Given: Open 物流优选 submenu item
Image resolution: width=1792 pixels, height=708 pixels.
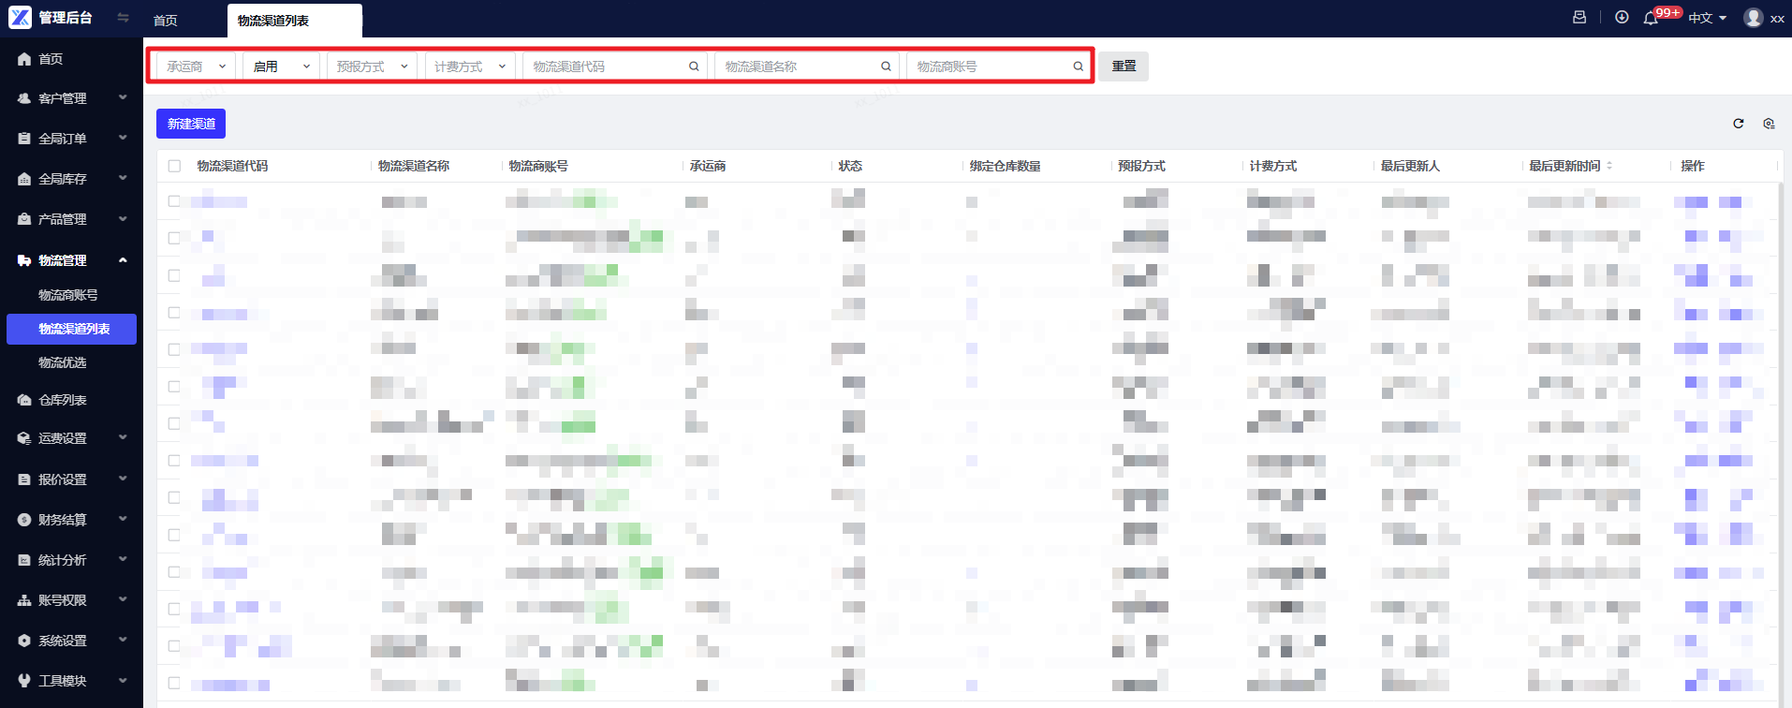Looking at the screenshot, I should tap(62, 362).
